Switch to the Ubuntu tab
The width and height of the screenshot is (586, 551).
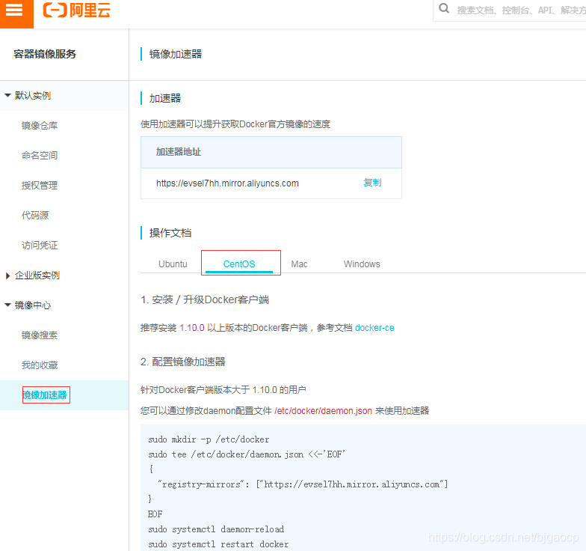173,264
